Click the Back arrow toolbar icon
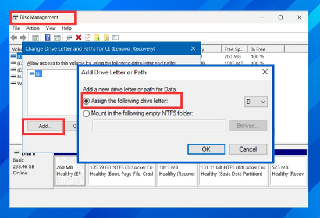 coord(14,38)
